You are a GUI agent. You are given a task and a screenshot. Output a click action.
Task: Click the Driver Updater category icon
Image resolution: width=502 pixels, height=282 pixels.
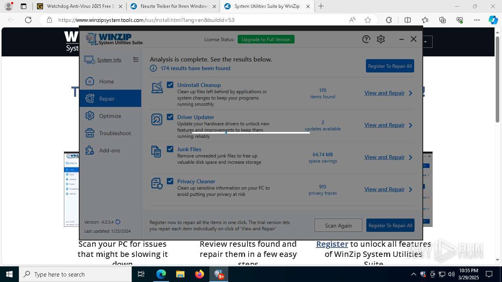157,119
